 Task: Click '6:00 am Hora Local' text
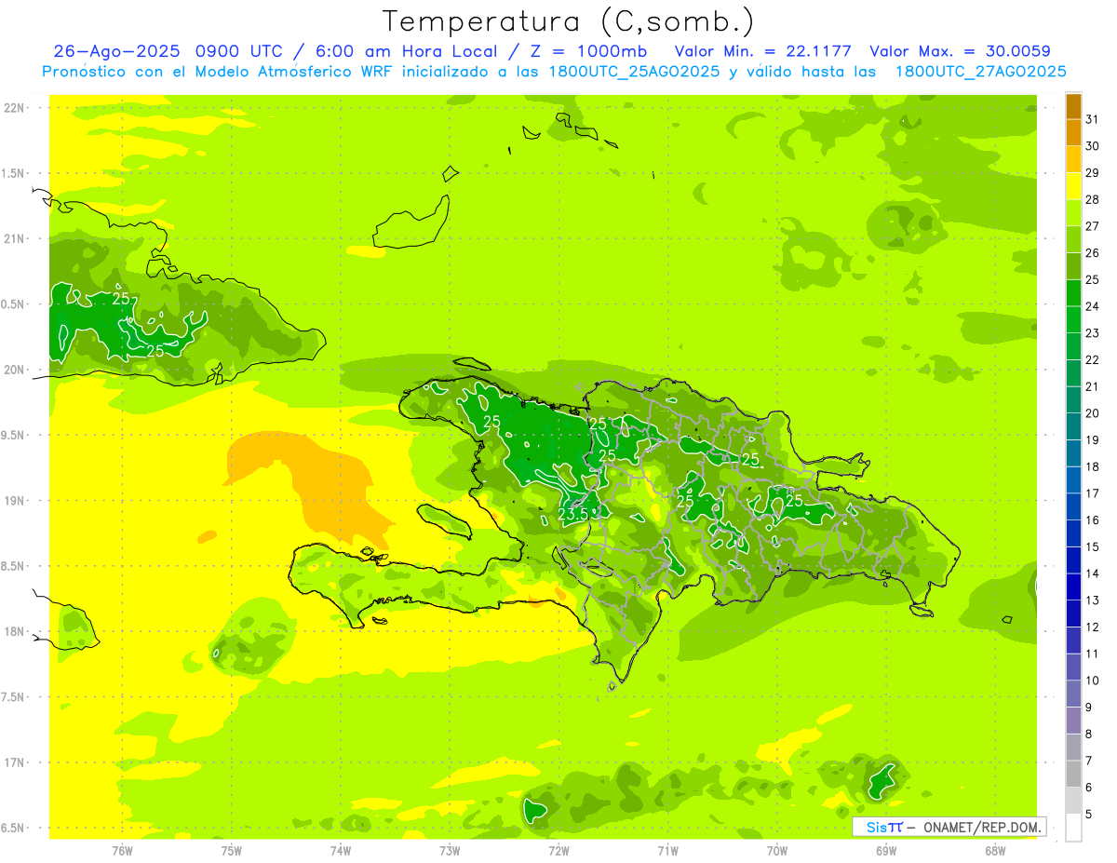[406, 51]
